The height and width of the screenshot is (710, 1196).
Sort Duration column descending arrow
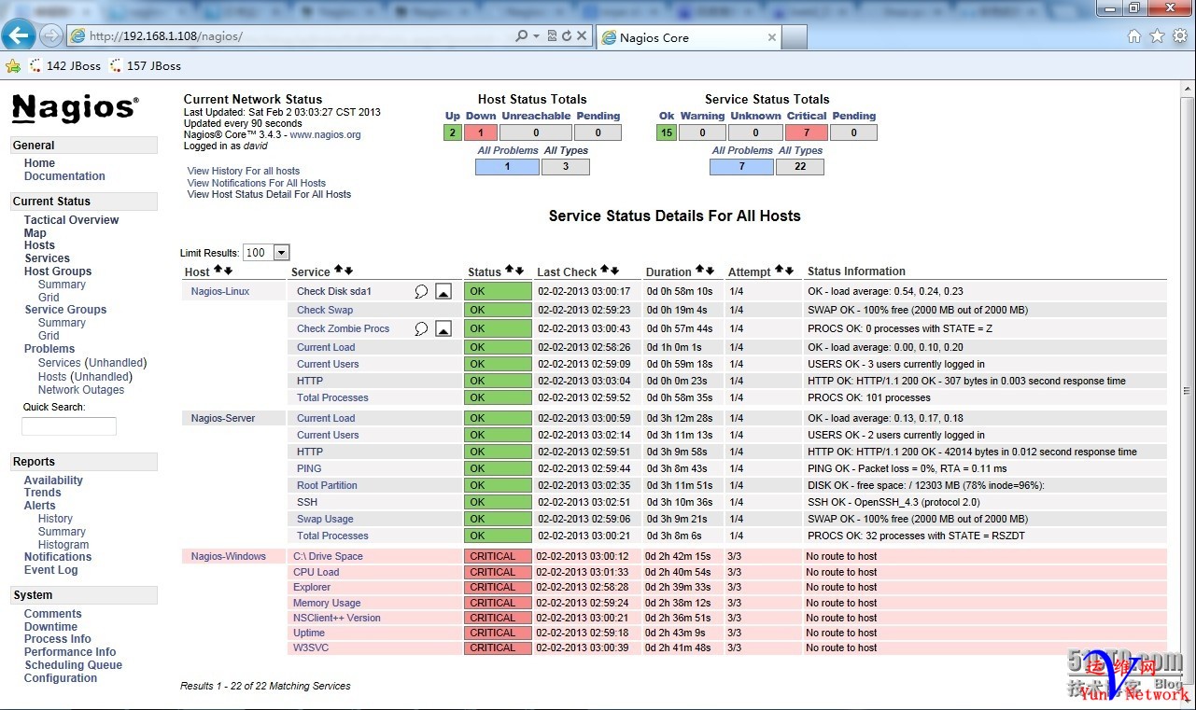(710, 271)
